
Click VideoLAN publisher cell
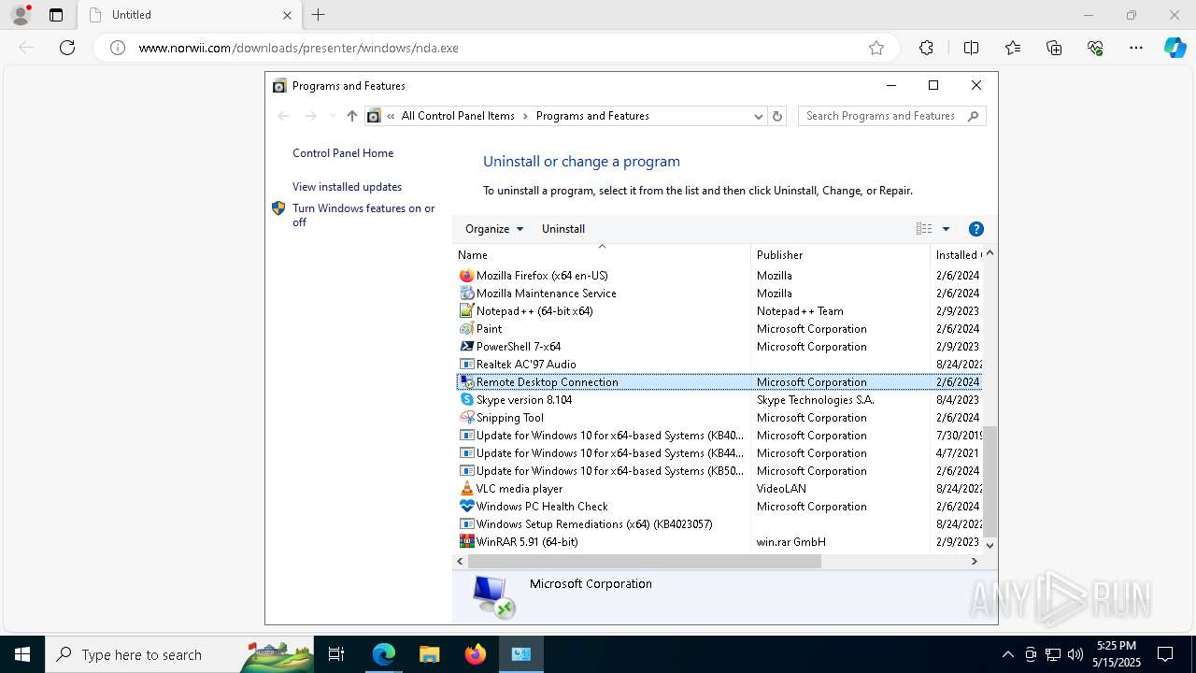coord(781,489)
